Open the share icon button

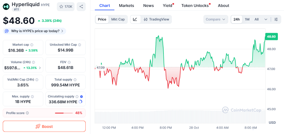click(81, 6)
